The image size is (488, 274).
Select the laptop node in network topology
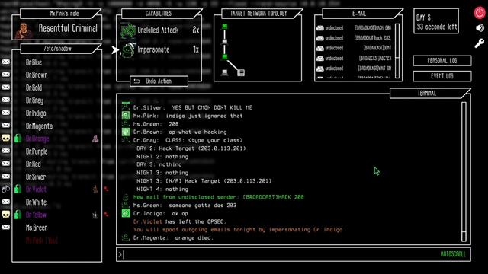point(225,73)
